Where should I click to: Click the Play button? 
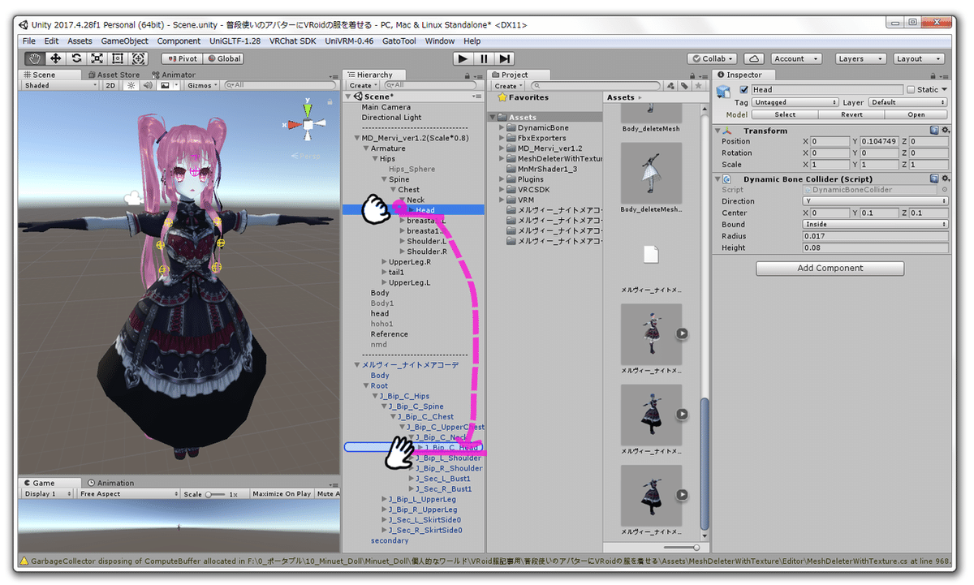point(463,58)
